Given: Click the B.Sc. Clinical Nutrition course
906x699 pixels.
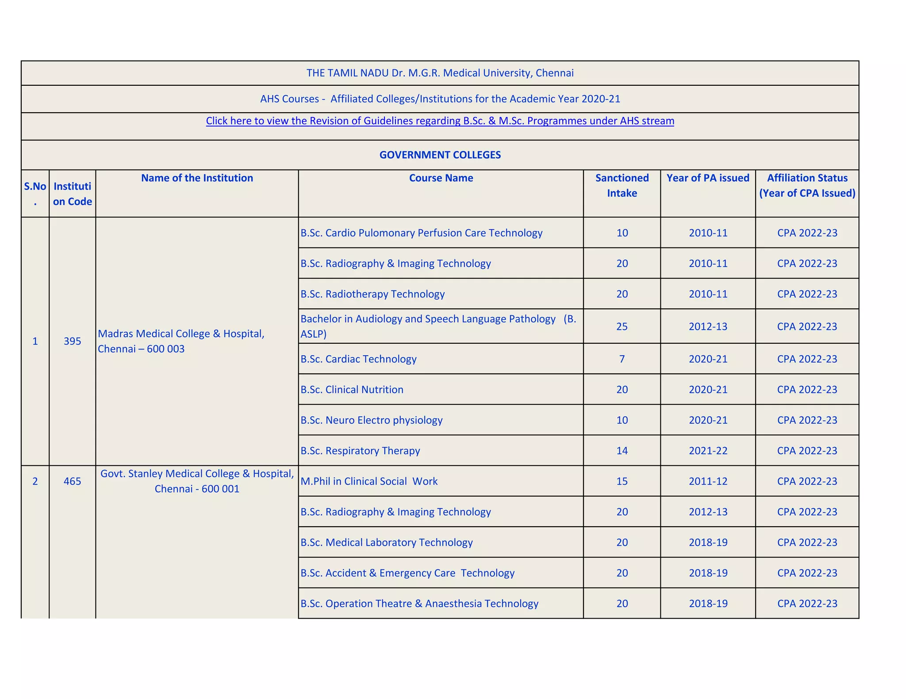Looking at the screenshot, I should coord(352,390).
